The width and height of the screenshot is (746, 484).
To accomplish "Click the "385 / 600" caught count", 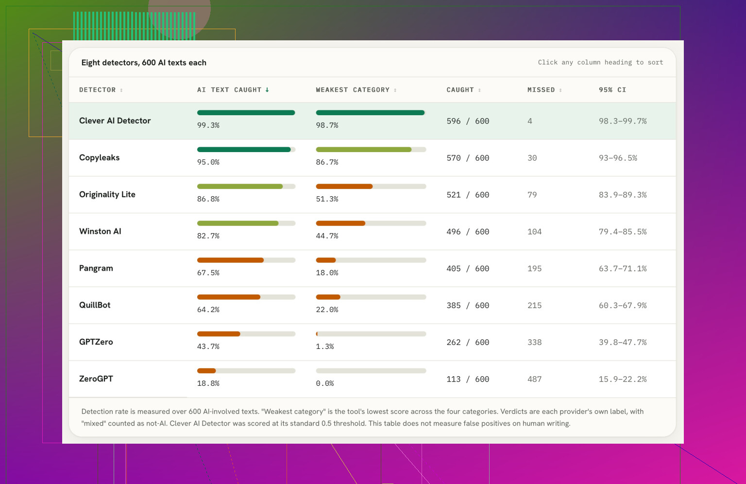I will [468, 306].
